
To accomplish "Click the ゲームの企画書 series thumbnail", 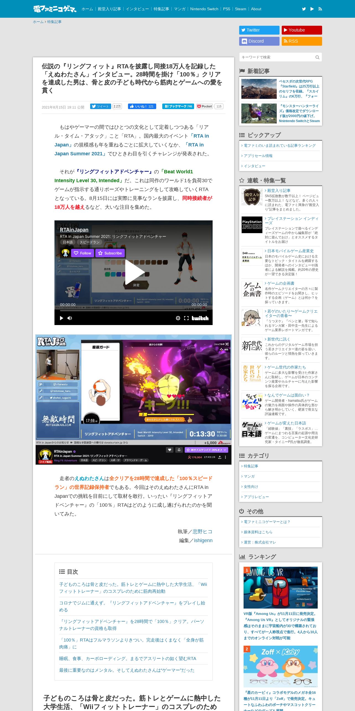I will point(252,290).
